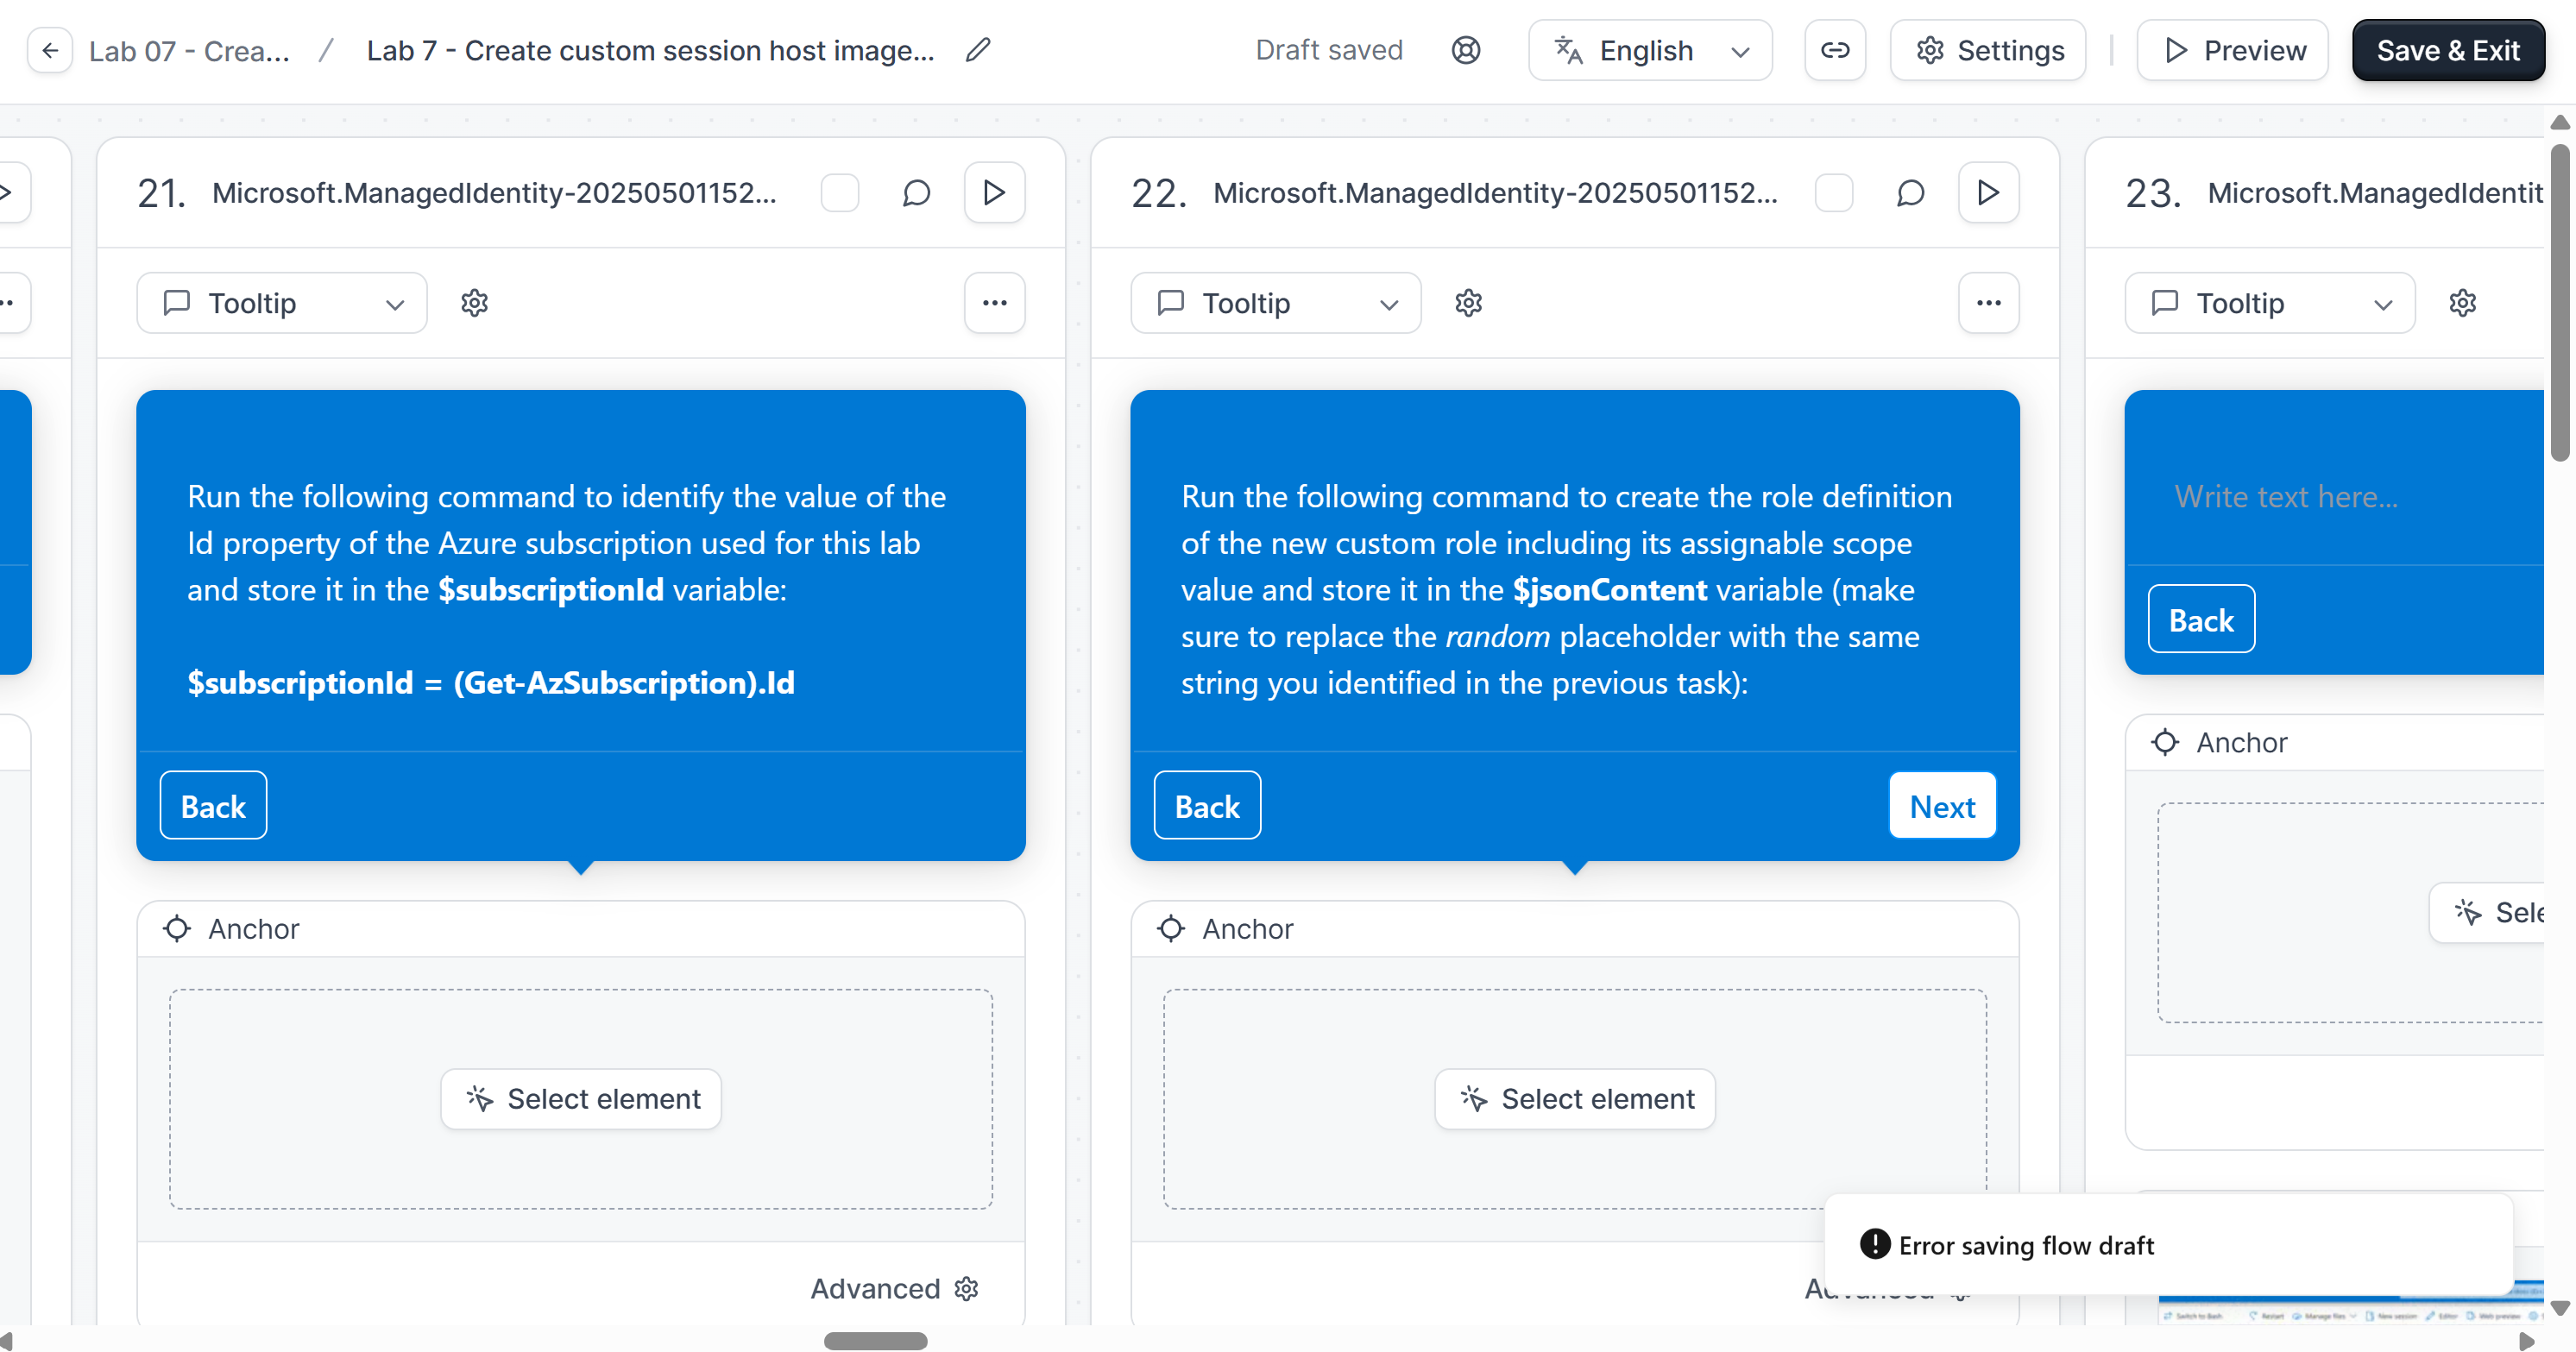Screen dimensions: 2576x1352
Task: Open step 21 more options menu
Action: click(994, 303)
